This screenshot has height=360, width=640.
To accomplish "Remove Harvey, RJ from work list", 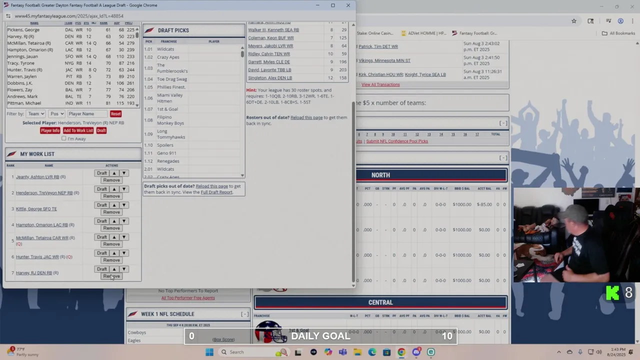I will coord(111,276).
